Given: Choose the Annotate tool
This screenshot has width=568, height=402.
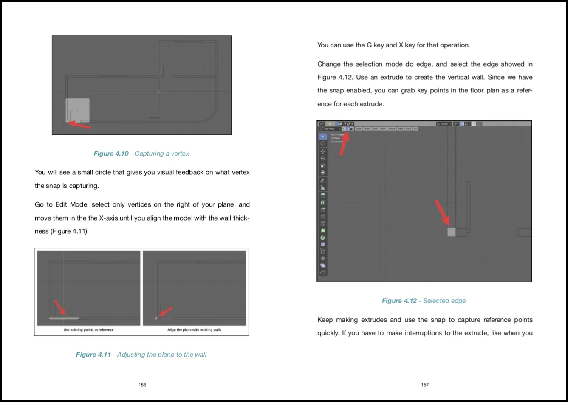Looking at the screenshot, I should [x=323, y=180].
